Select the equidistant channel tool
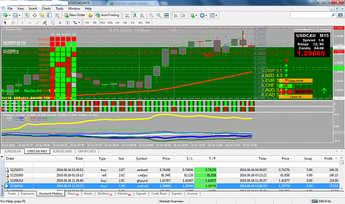Viewport: 345px width, 204px height. pyautogui.click(x=45, y=23)
